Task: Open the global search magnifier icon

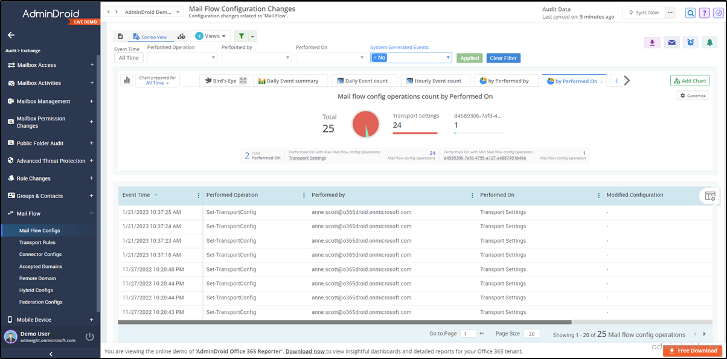Action: pos(690,13)
